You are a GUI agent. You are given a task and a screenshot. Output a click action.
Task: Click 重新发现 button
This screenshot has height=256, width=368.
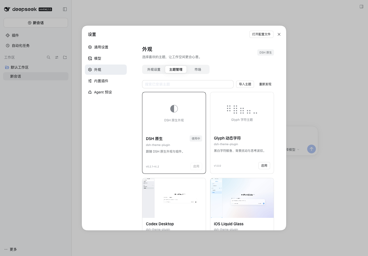click(265, 84)
